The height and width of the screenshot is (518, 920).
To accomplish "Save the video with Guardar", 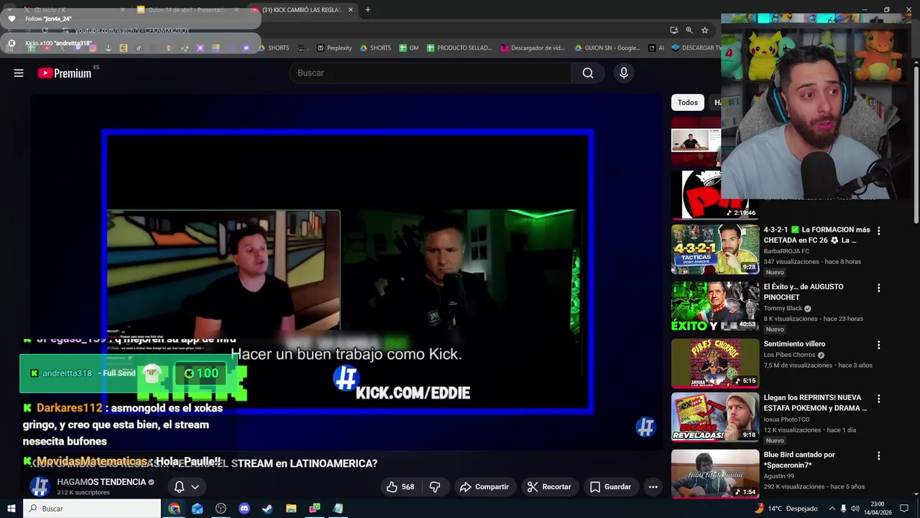I will [x=610, y=487].
